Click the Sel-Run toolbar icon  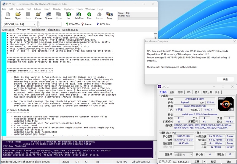click(79, 15)
